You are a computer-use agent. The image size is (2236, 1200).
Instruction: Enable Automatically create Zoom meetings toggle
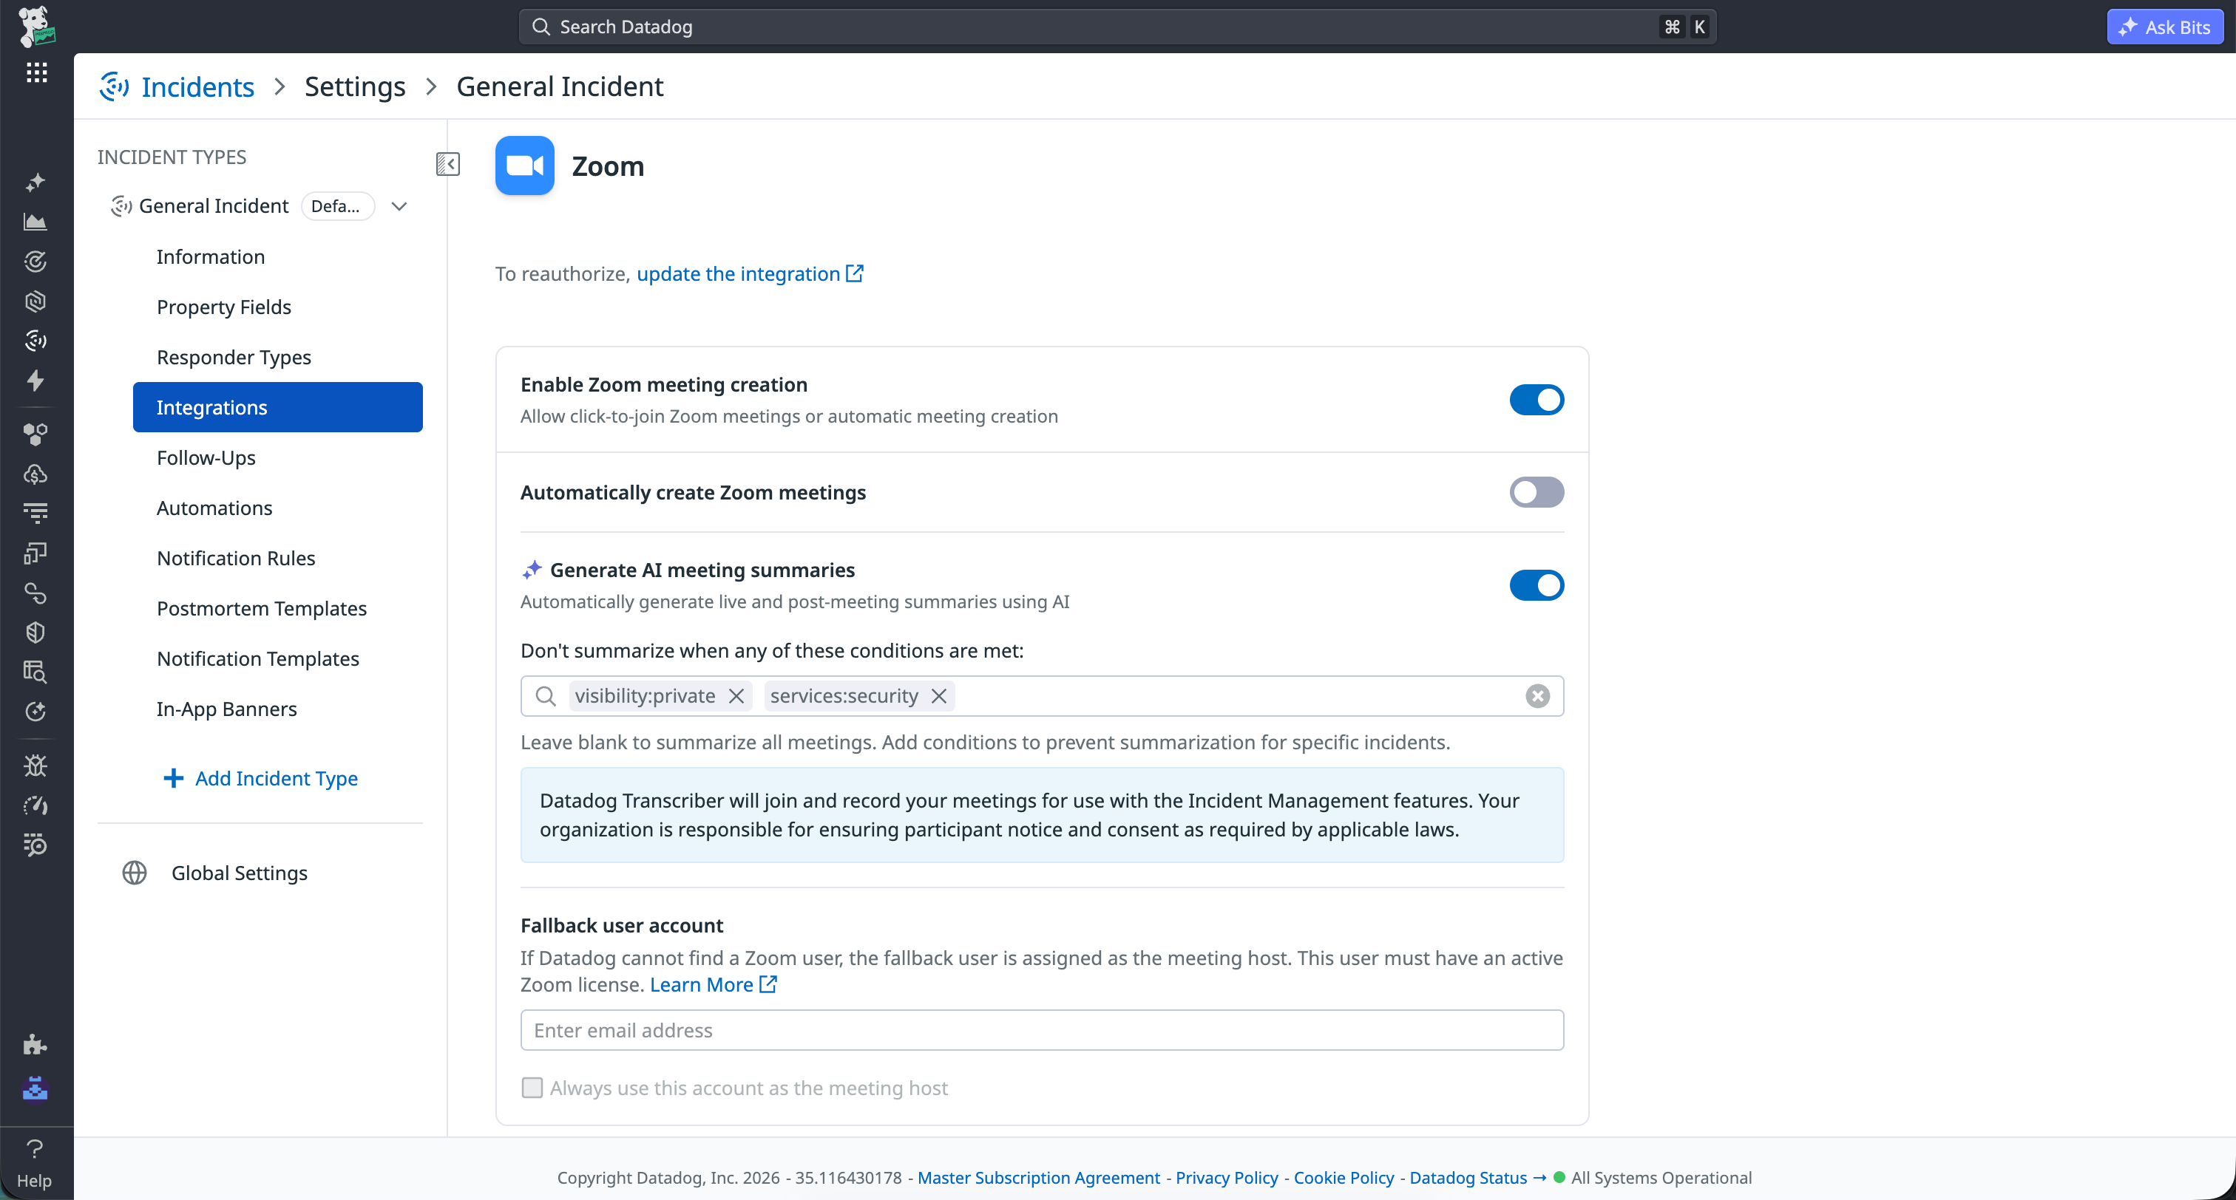1537,493
